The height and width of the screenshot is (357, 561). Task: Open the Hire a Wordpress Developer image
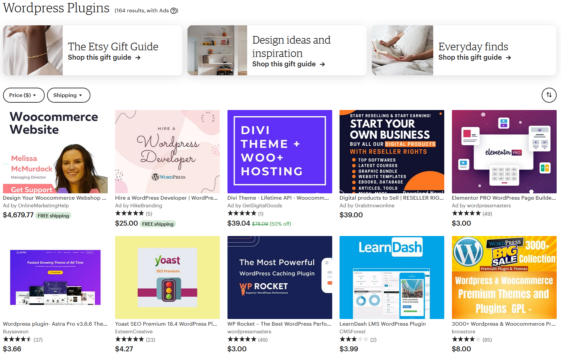167,152
